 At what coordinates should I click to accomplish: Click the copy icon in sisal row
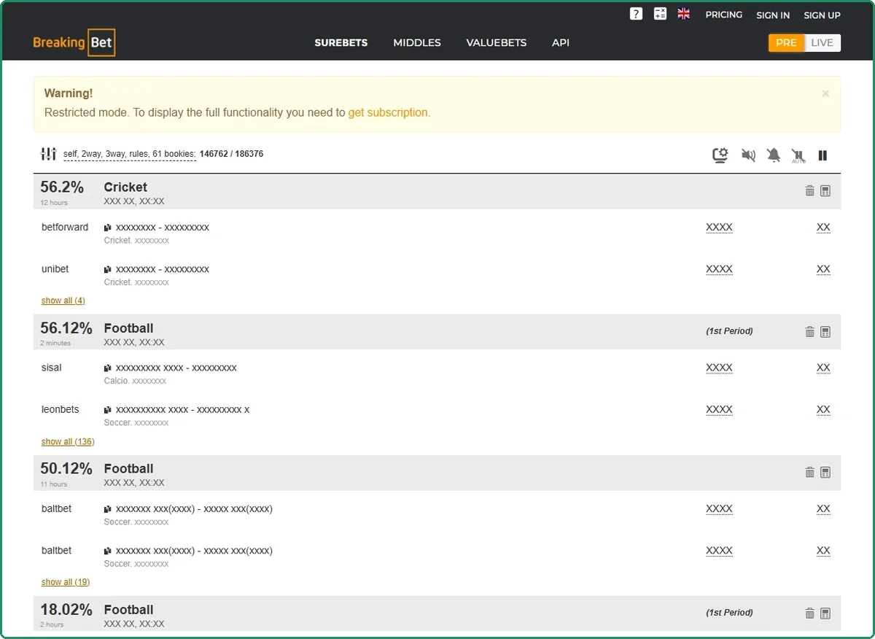click(x=108, y=368)
